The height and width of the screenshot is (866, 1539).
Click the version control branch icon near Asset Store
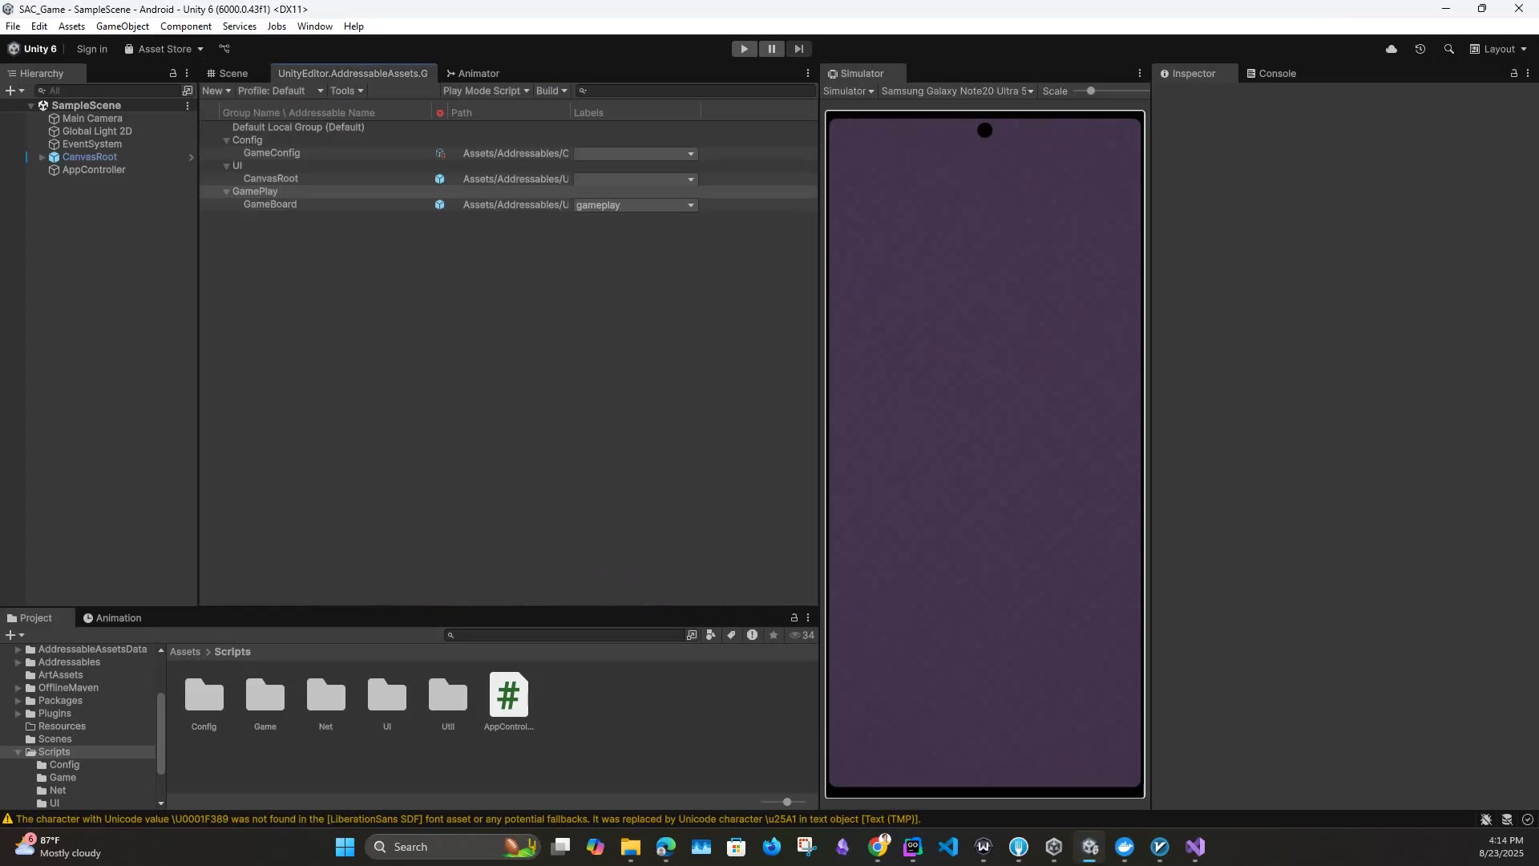(x=224, y=49)
